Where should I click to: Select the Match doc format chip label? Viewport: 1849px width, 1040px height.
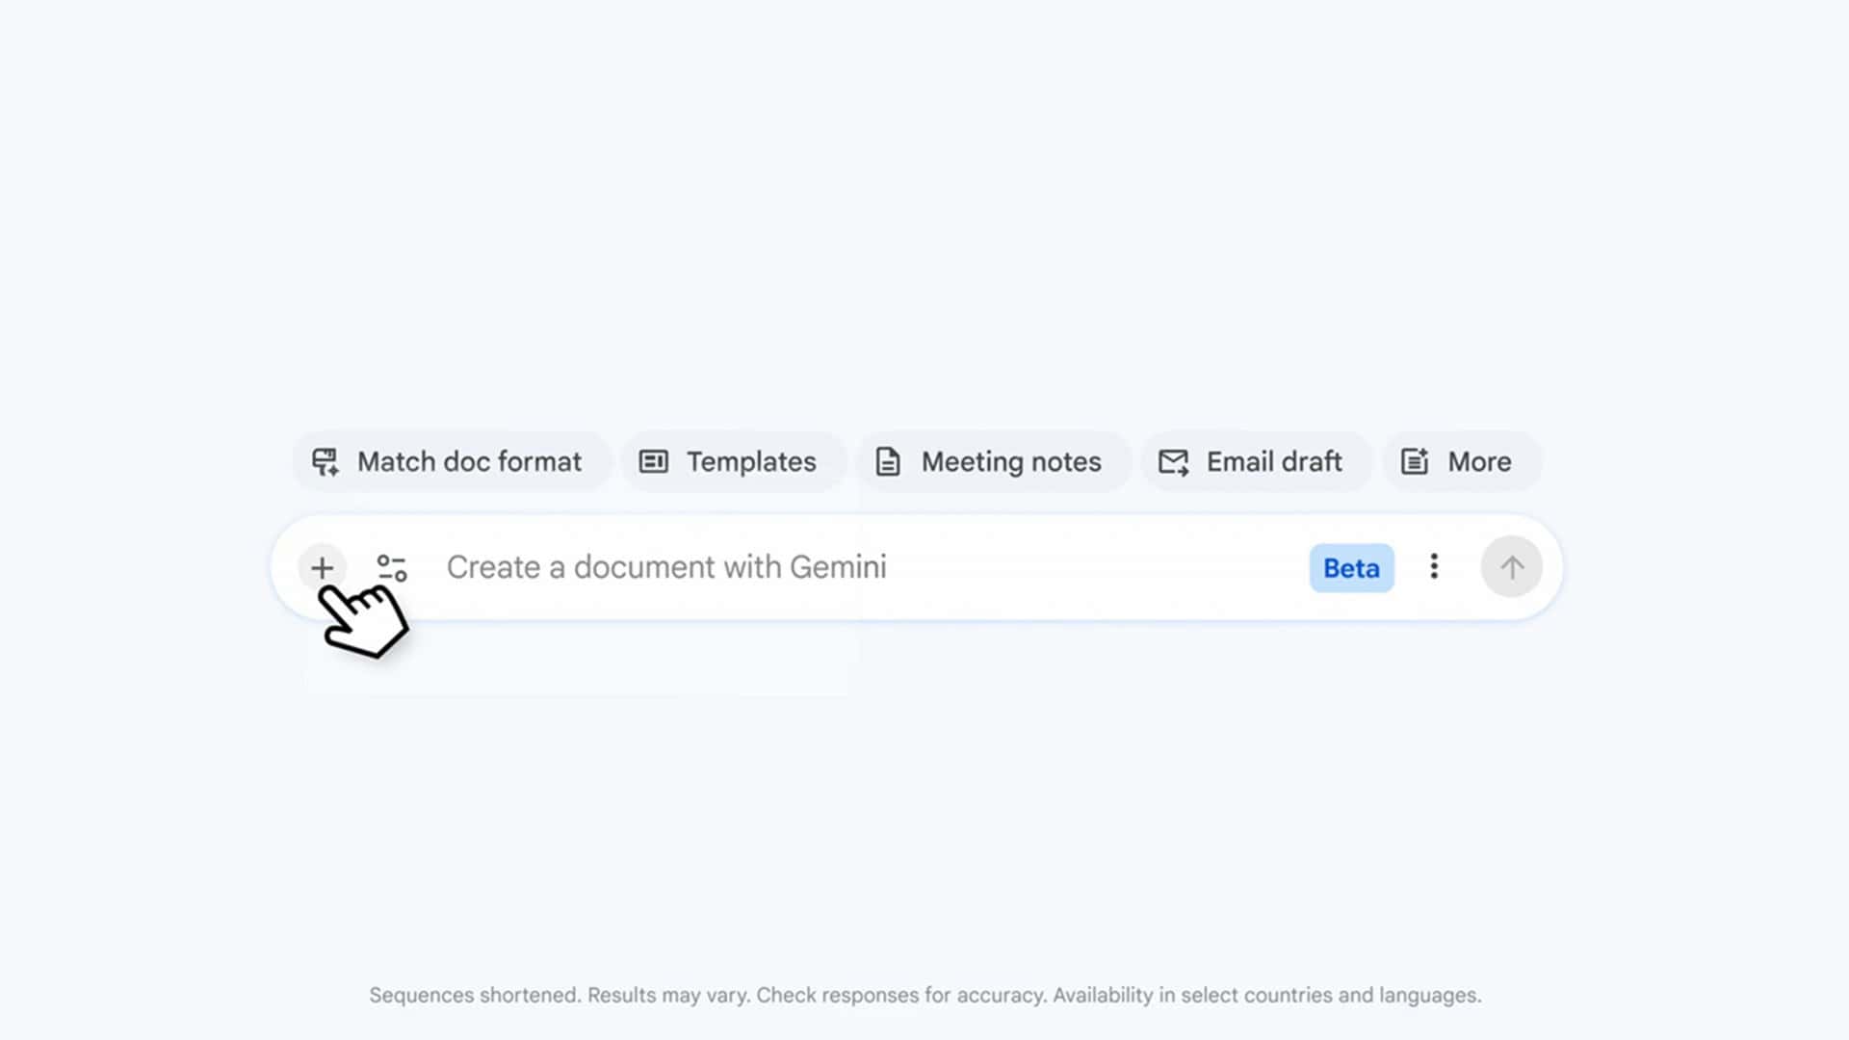point(469,462)
